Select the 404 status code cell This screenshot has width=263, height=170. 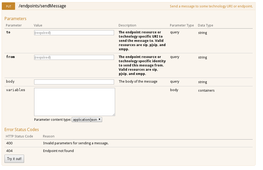(9, 151)
